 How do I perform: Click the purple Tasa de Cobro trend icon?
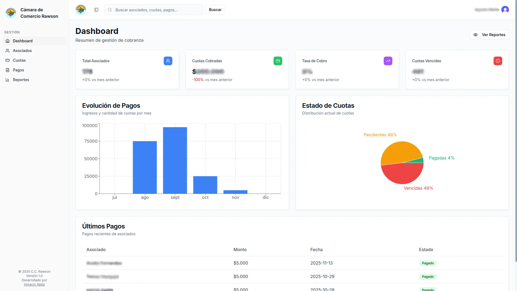tap(388, 61)
